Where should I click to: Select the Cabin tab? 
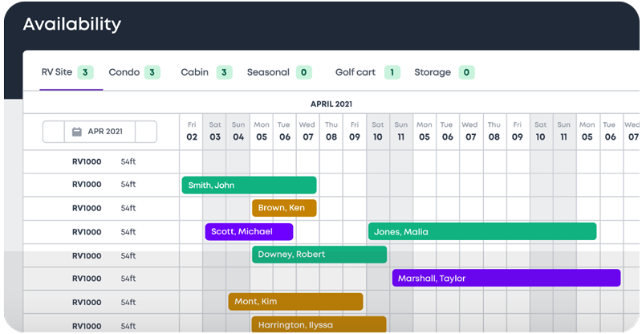click(206, 72)
